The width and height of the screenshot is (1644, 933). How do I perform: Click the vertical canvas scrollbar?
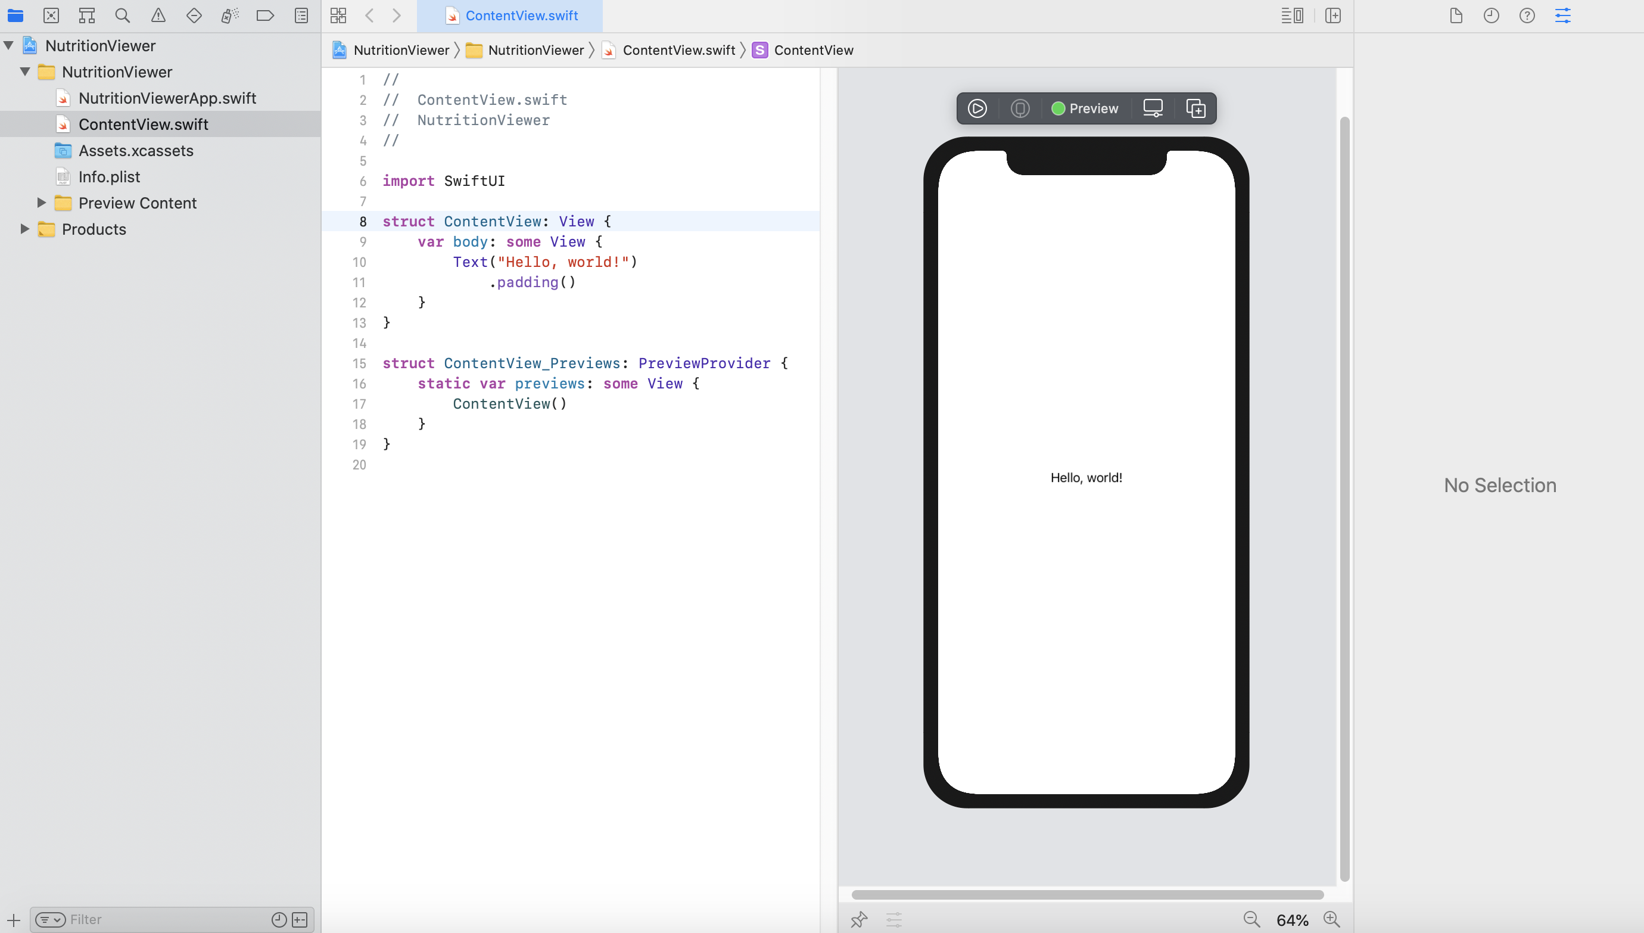[x=1344, y=499]
